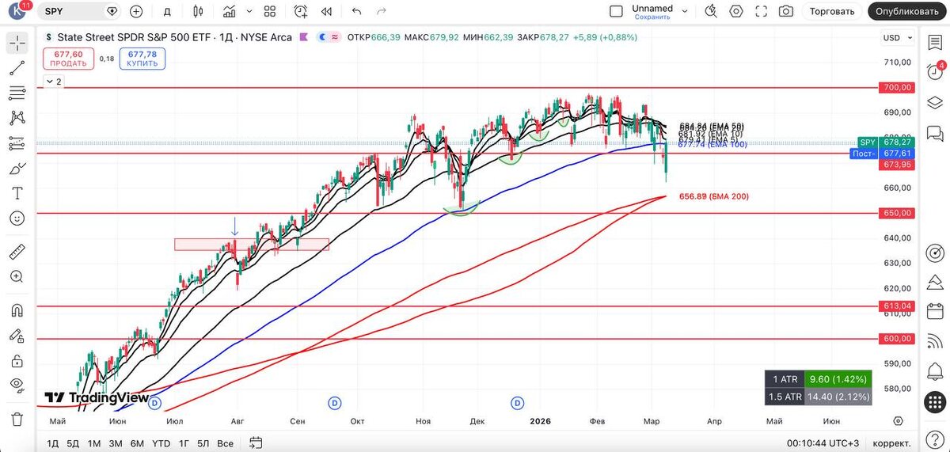This screenshot has height=452, width=950.
Task: Remove drawings with trash icon
Action: click(x=17, y=418)
